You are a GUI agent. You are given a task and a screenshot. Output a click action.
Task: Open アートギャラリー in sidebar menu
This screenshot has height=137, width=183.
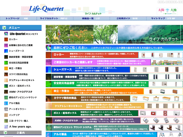point(18,109)
